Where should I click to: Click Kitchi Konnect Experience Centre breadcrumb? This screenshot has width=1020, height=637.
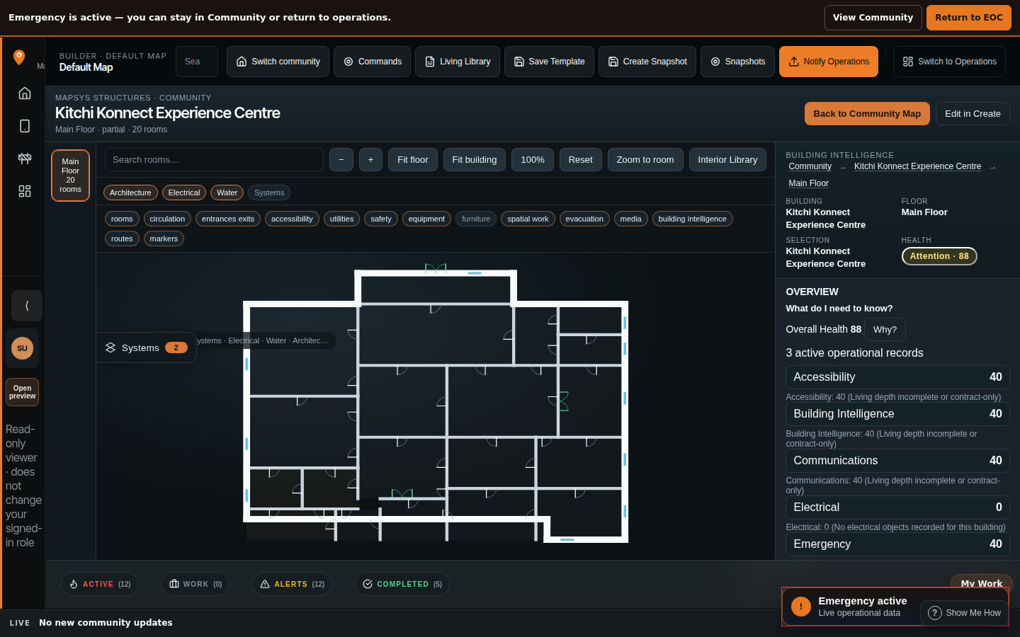coord(917,166)
